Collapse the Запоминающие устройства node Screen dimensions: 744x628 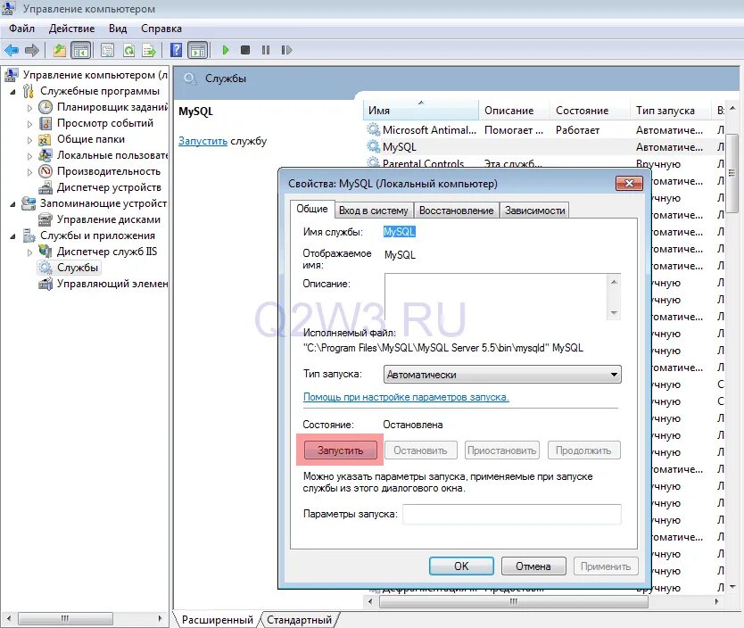(12, 204)
